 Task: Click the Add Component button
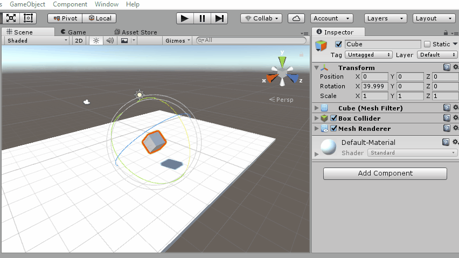(385, 173)
